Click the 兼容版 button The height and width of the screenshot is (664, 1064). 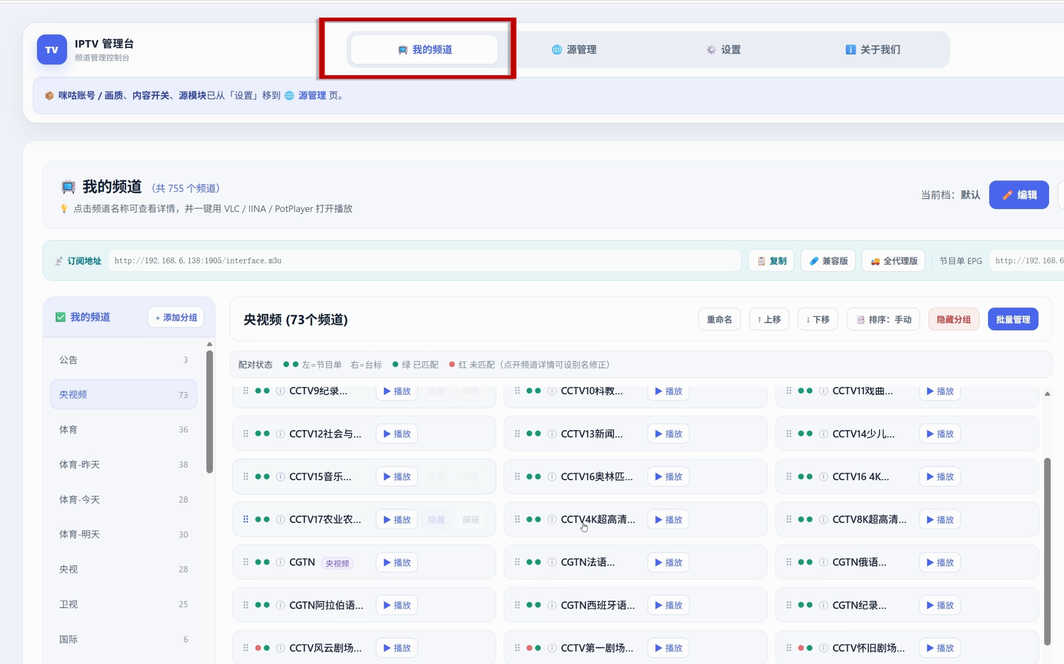[829, 261]
